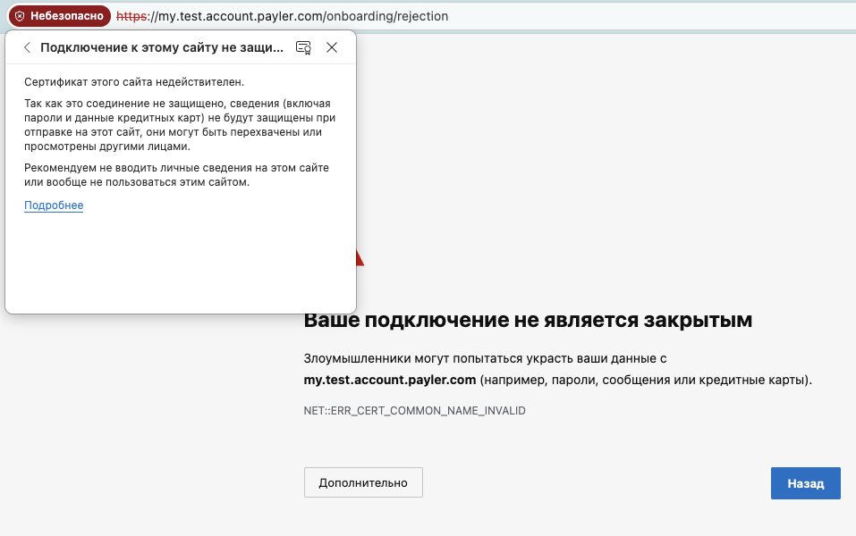Click the shield icon in the address bar
Image resolution: width=856 pixels, height=536 pixels.
coord(20,16)
